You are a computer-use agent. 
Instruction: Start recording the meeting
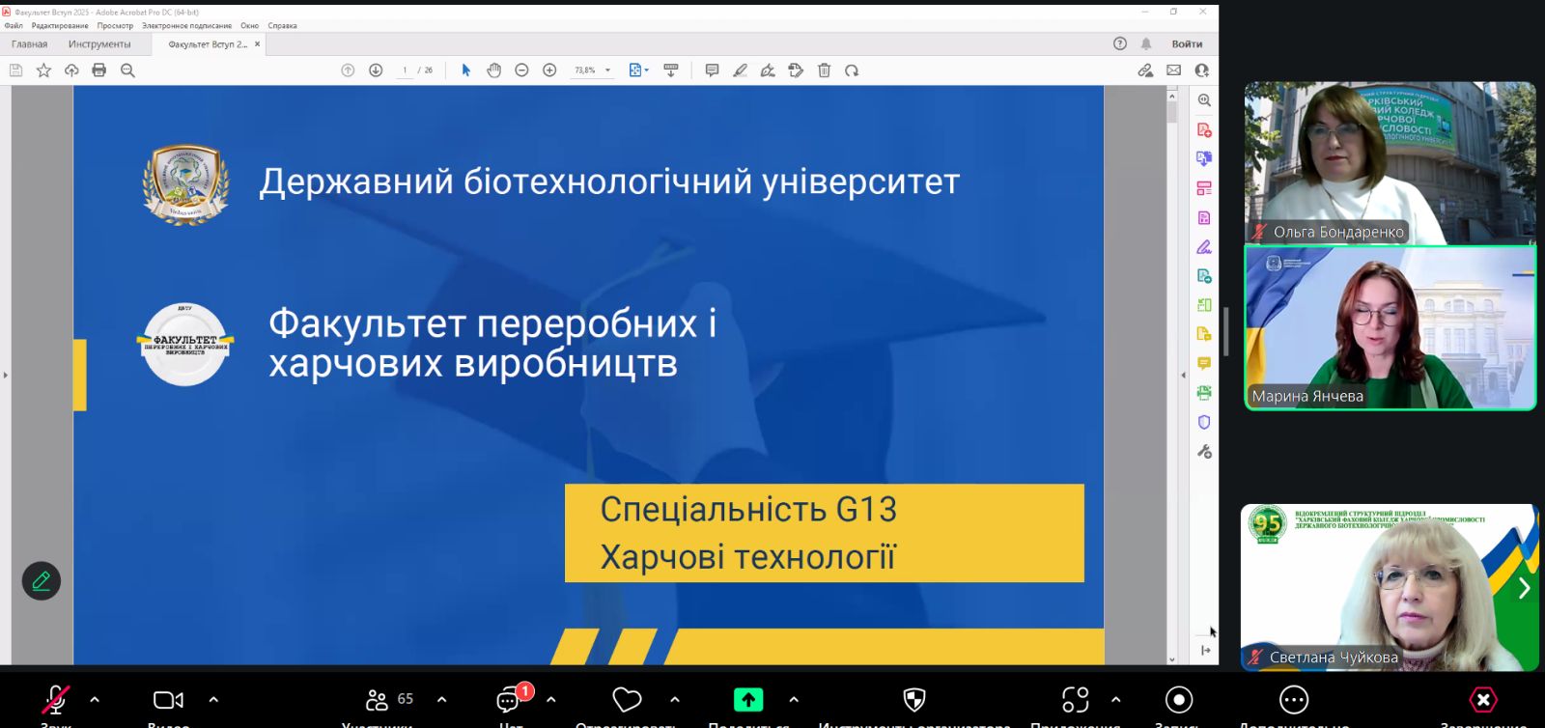(1178, 700)
